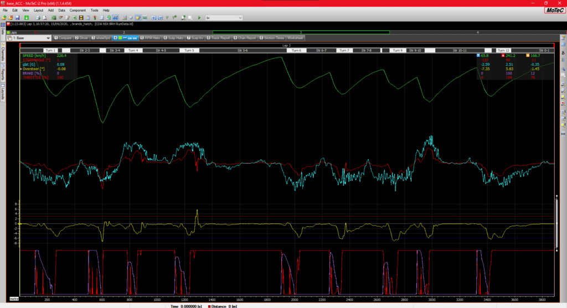Expand the Channels side panel
The image size is (567, 308).
[x=3, y=53]
